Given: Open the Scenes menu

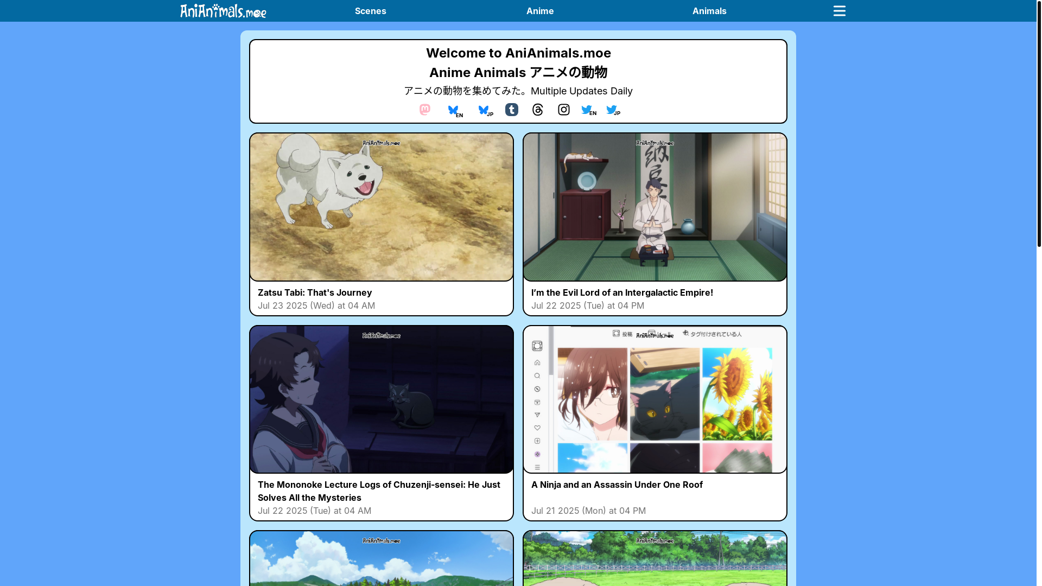Looking at the screenshot, I should point(371,11).
